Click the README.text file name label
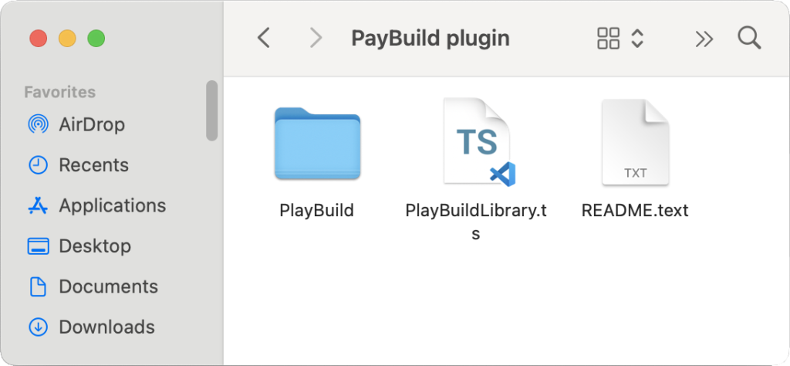 [634, 210]
